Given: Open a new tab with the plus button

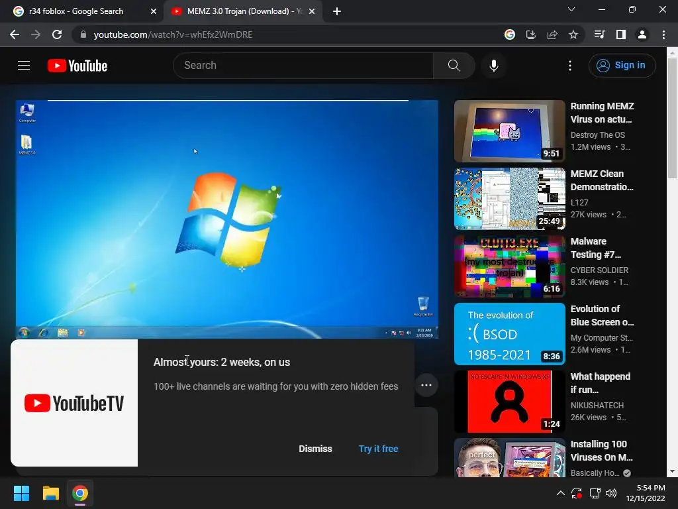Looking at the screenshot, I should pyautogui.click(x=337, y=11).
